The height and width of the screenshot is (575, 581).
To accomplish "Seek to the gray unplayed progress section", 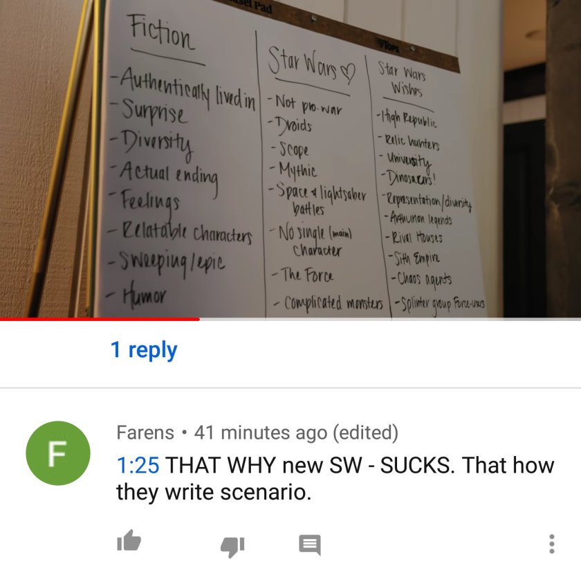I will click(390, 319).
